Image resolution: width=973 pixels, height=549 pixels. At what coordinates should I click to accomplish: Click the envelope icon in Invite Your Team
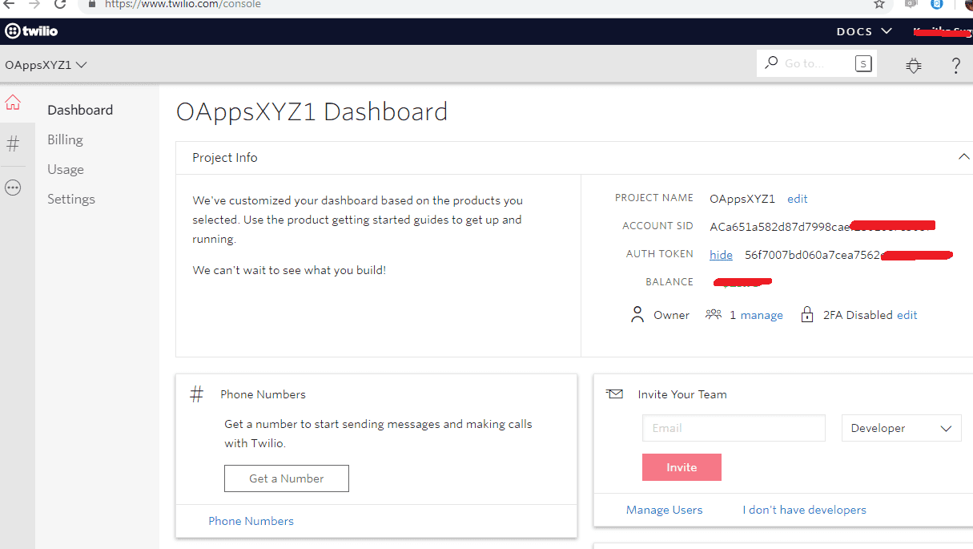coord(614,394)
